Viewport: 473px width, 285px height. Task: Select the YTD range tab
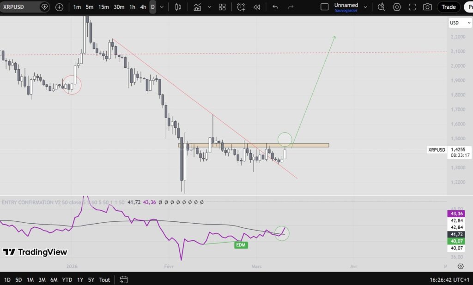pyautogui.click(x=66, y=280)
